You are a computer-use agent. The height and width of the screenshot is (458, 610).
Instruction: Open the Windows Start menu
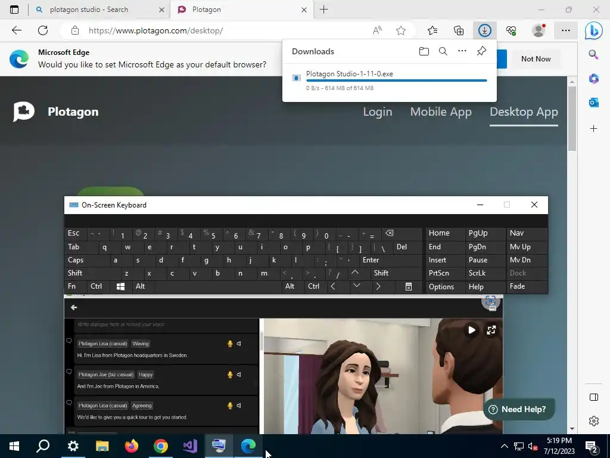point(14,446)
